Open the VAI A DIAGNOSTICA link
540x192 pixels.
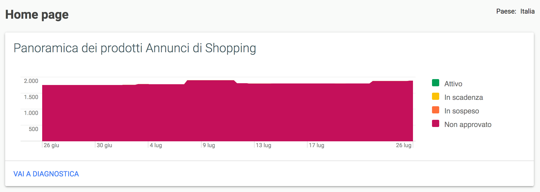[46, 174]
